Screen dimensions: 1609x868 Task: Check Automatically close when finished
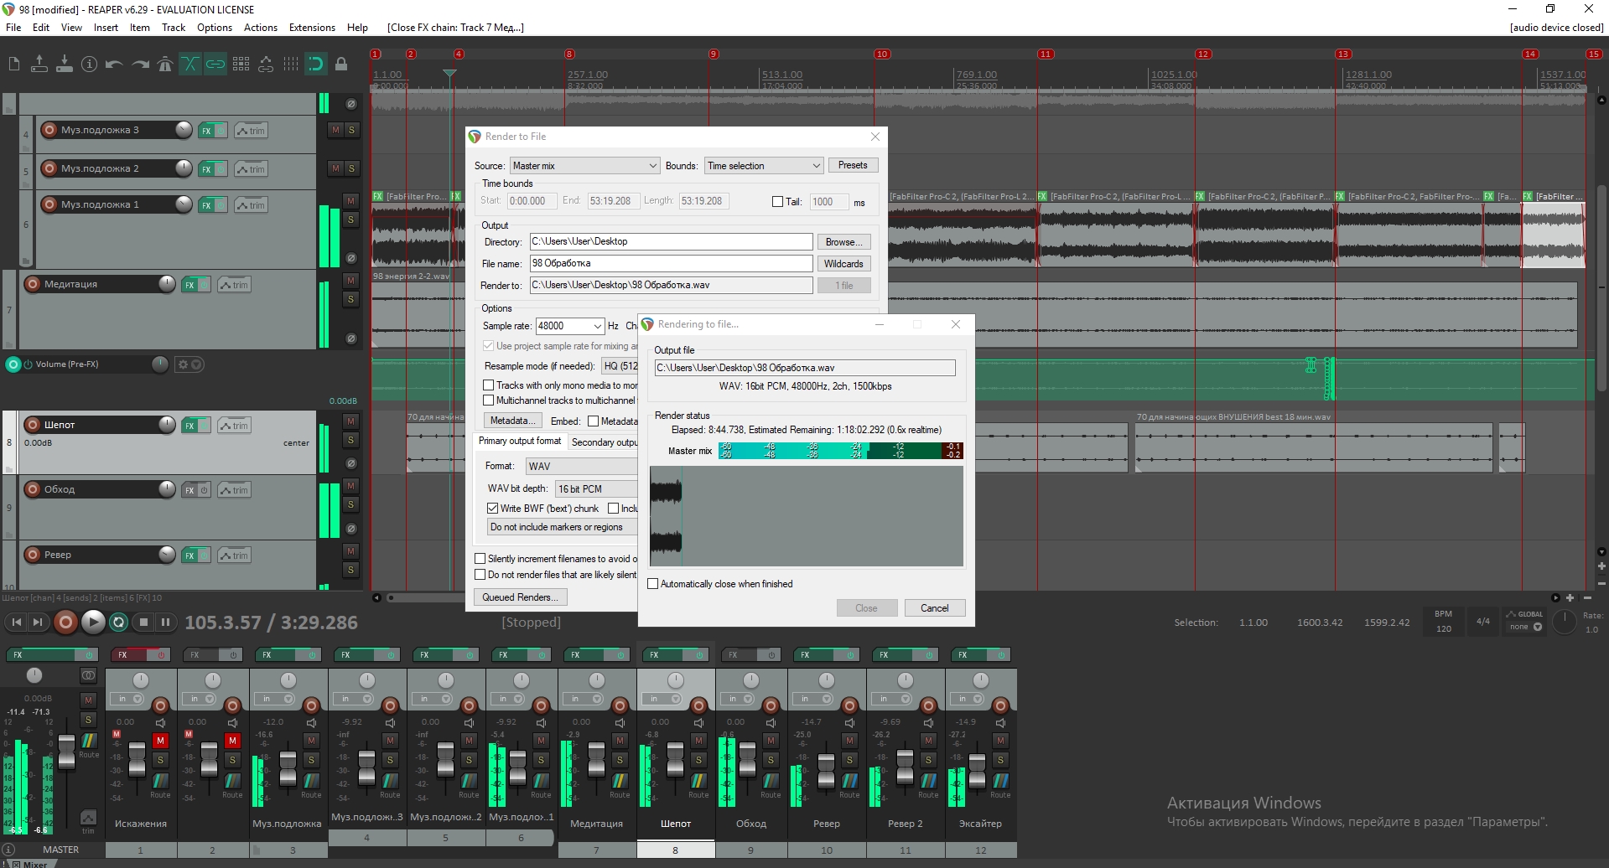click(x=653, y=583)
